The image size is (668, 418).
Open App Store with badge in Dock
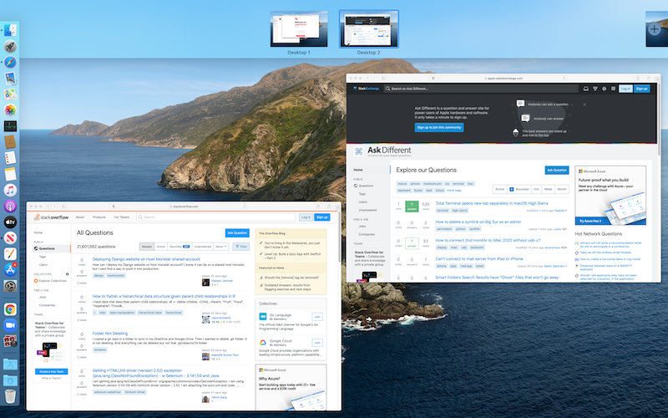click(10, 269)
